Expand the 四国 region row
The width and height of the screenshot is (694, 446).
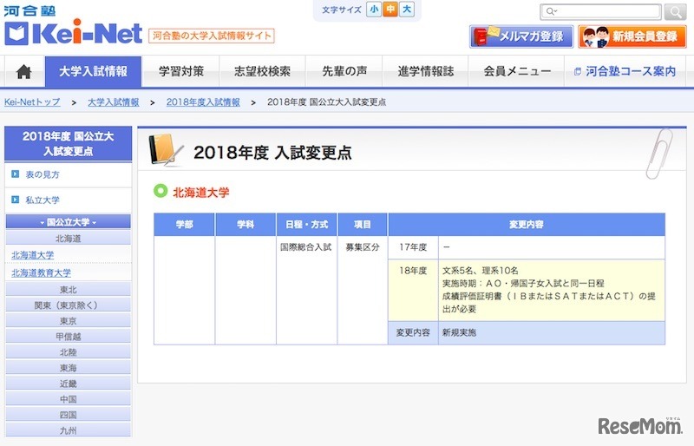(x=69, y=415)
